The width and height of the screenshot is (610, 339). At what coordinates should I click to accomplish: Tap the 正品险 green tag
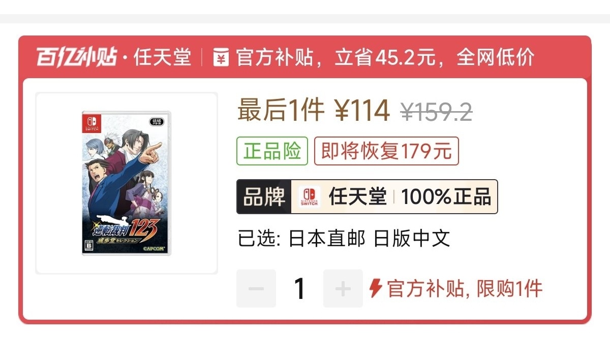272,151
